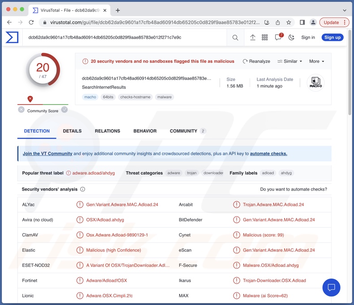Click the browser URL address bar
354x305 pixels.
click(x=155, y=22)
